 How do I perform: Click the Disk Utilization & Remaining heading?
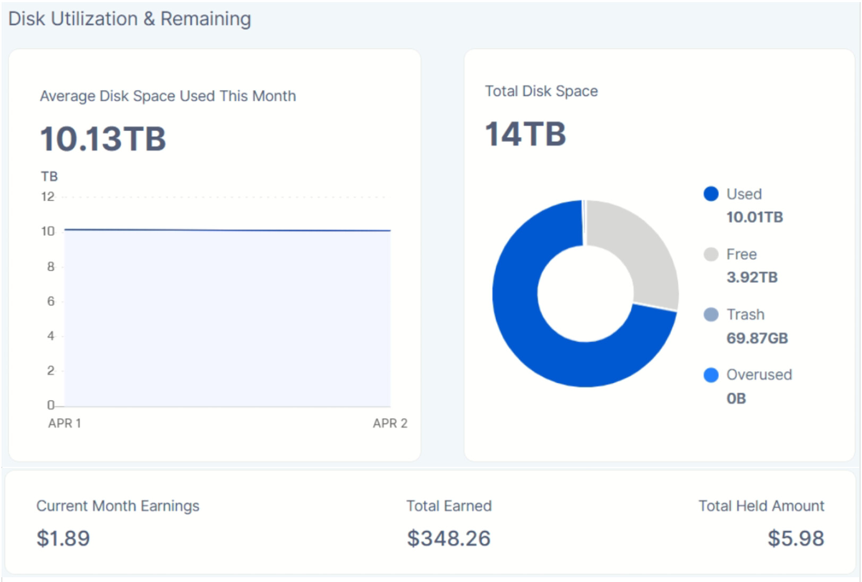click(x=130, y=19)
